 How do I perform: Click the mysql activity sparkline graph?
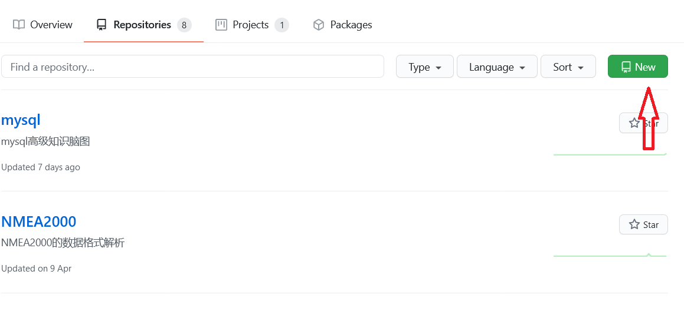click(x=610, y=154)
